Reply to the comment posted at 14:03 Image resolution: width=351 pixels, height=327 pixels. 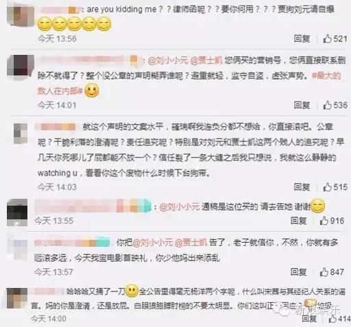pos(302,187)
